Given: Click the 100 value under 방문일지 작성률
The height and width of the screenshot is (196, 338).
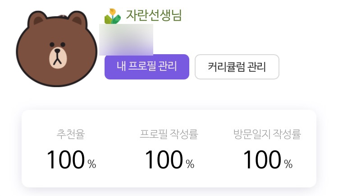Looking at the screenshot, I should click(262, 159).
